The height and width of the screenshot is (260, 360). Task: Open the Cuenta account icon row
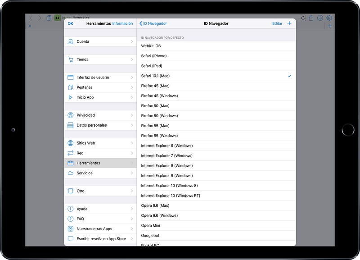click(71, 41)
